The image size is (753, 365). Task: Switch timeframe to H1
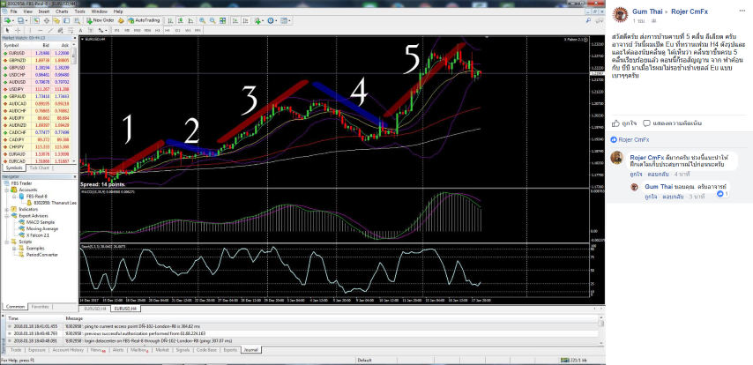pos(157,30)
